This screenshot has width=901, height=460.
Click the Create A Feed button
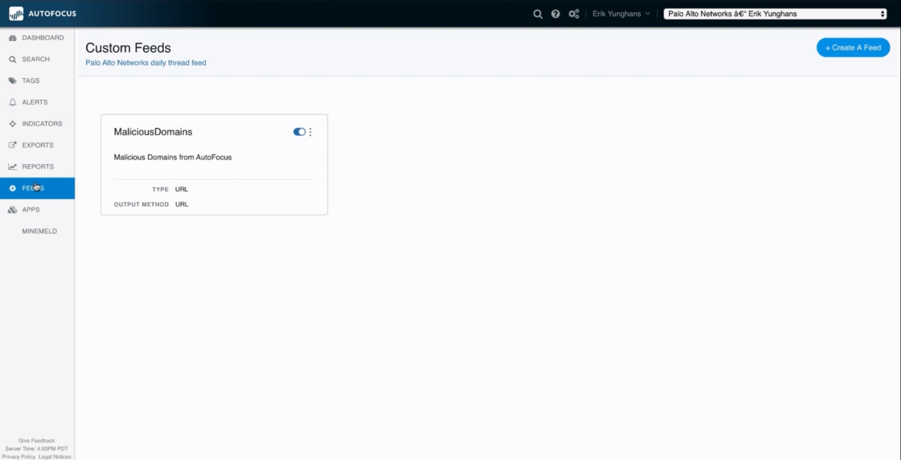pos(853,48)
